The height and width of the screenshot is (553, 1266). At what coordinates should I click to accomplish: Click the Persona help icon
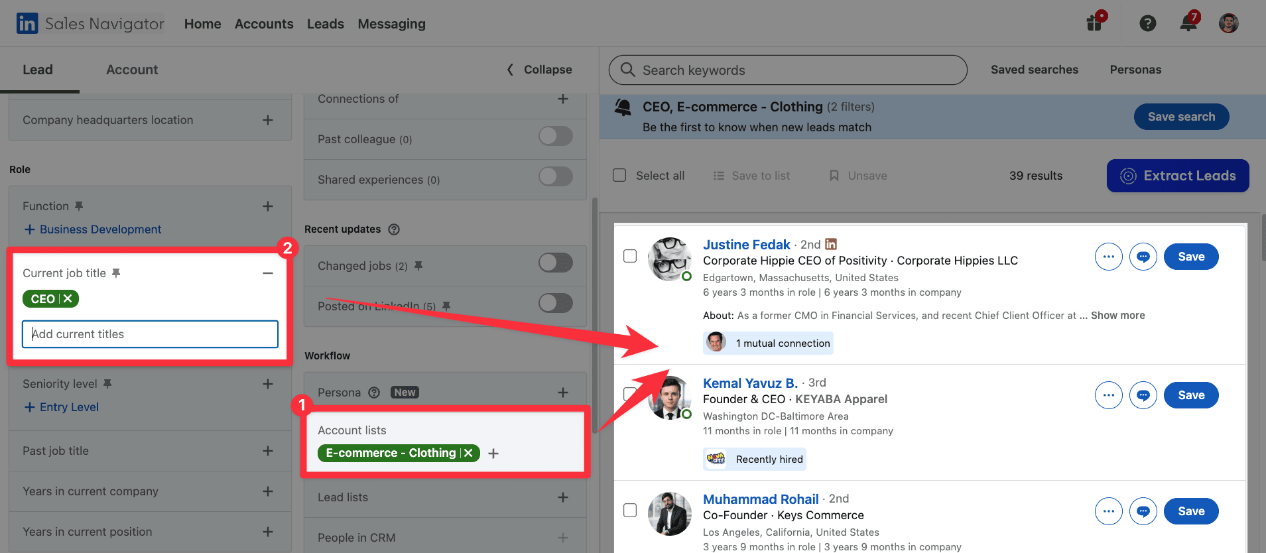pyautogui.click(x=374, y=393)
